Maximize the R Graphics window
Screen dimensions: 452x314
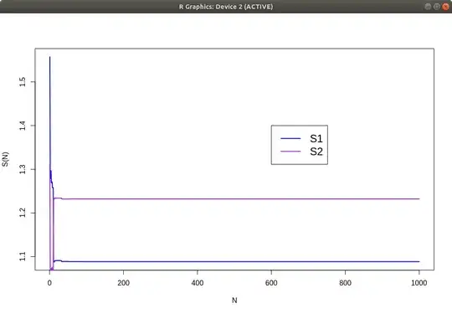click(437, 7)
